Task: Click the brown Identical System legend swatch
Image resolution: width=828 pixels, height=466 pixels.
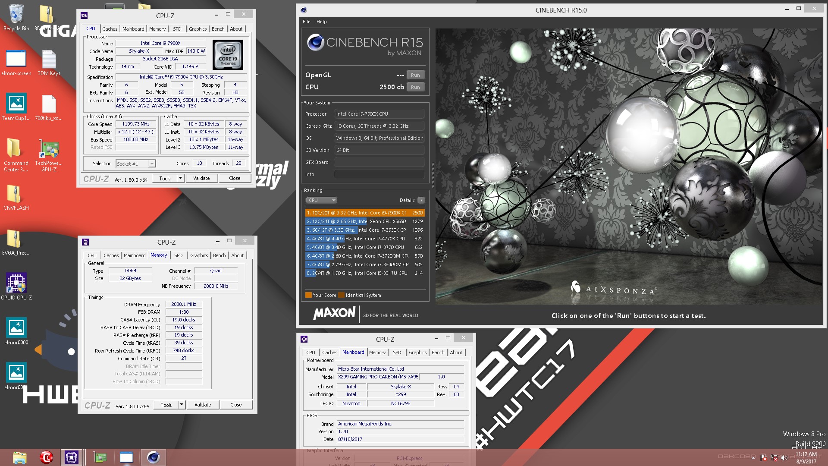Action: tap(342, 295)
